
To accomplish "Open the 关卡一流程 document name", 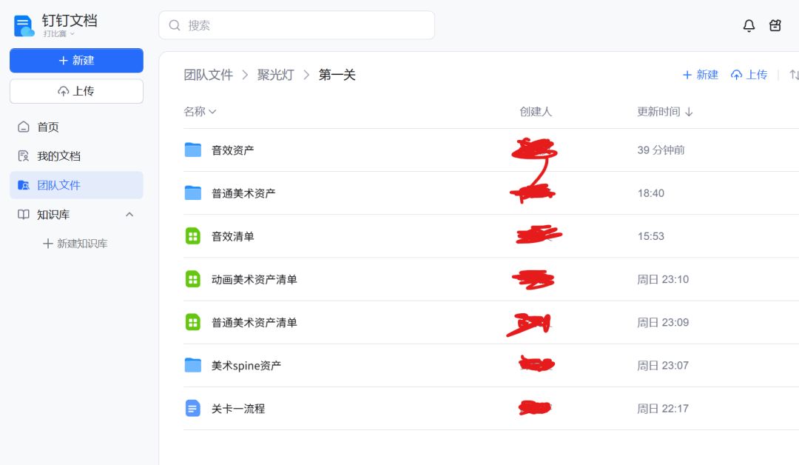I will tap(238, 409).
